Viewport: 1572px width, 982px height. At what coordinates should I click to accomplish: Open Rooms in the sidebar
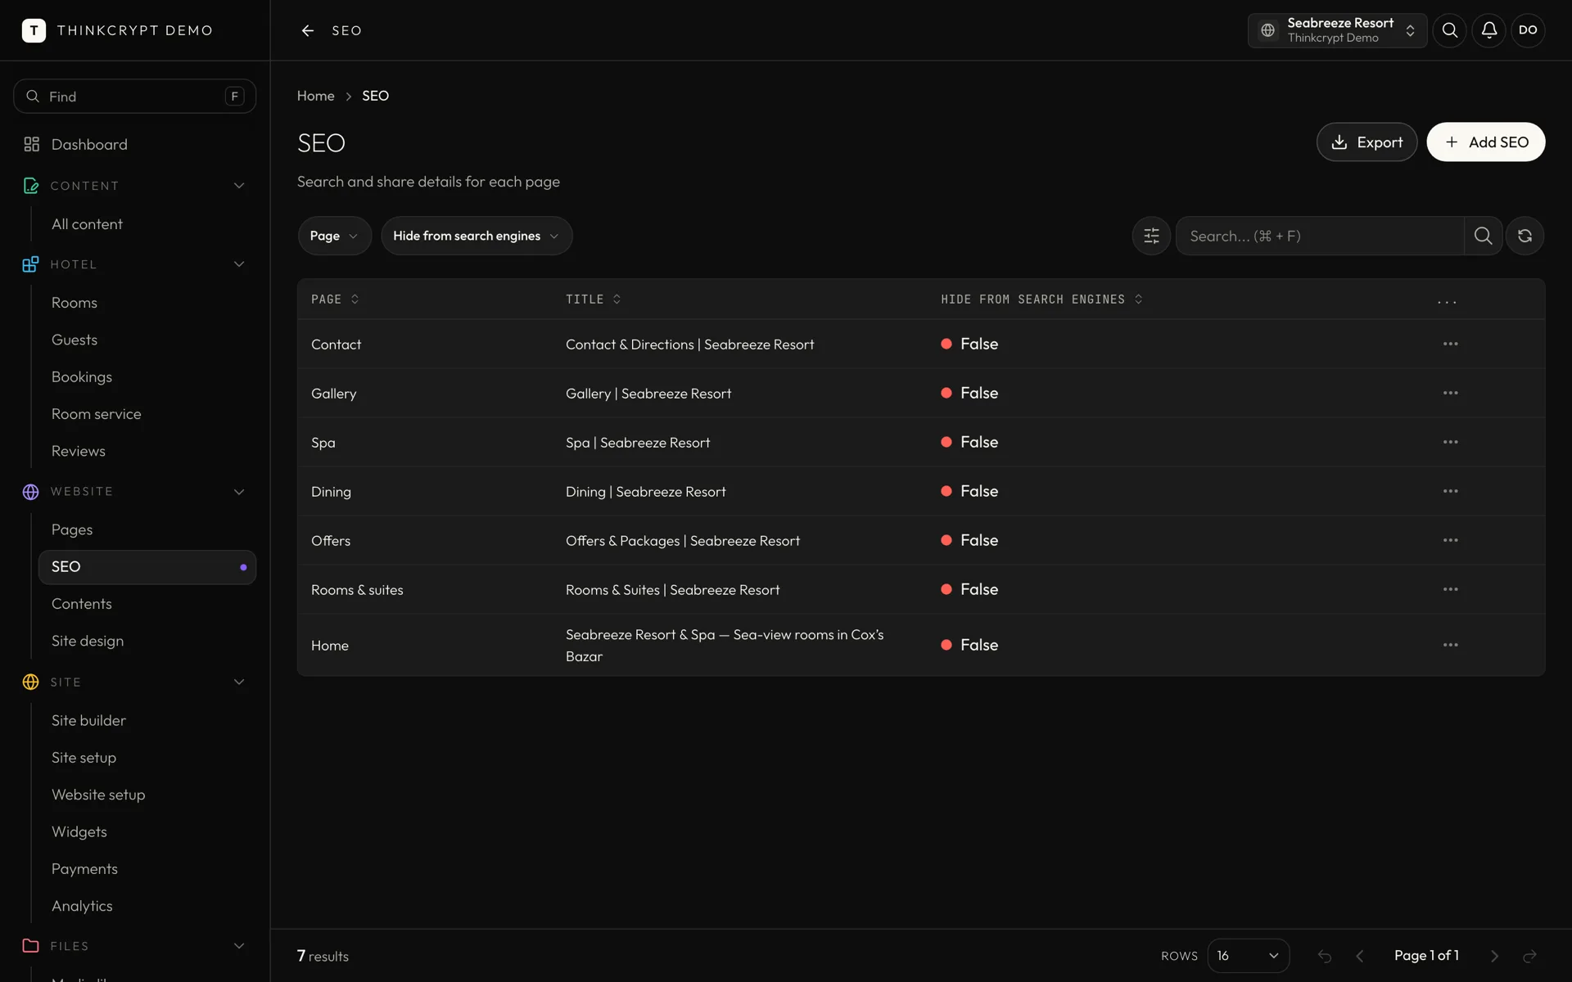75,303
